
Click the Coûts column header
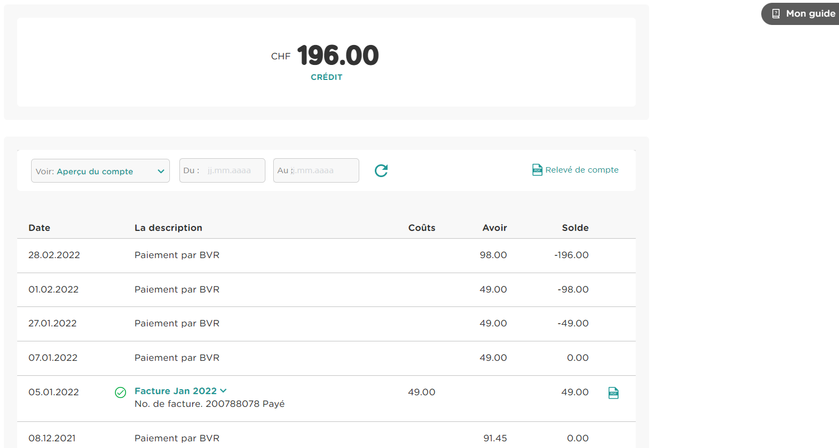[x=422, y=228]
